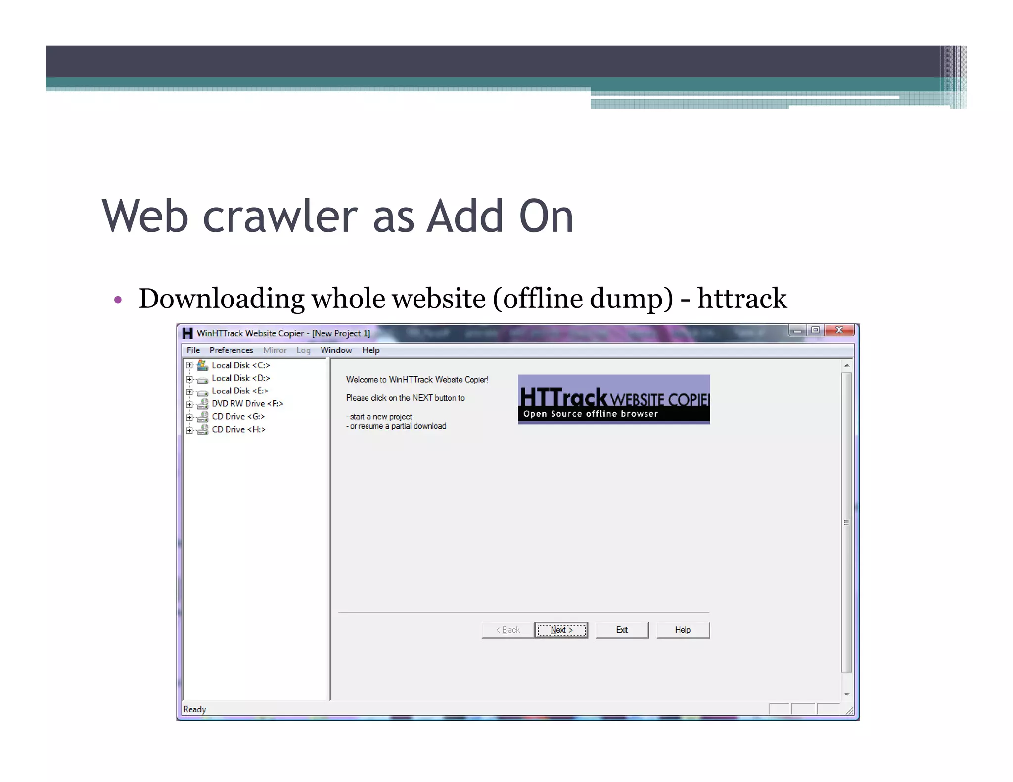This screenshot has height=782, width=1013.
Task: Click the scrollbar down arrow
Action: pos(847,695)
